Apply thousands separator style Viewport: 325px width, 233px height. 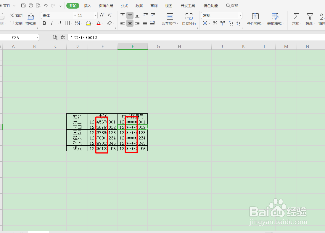pos(223,23)
